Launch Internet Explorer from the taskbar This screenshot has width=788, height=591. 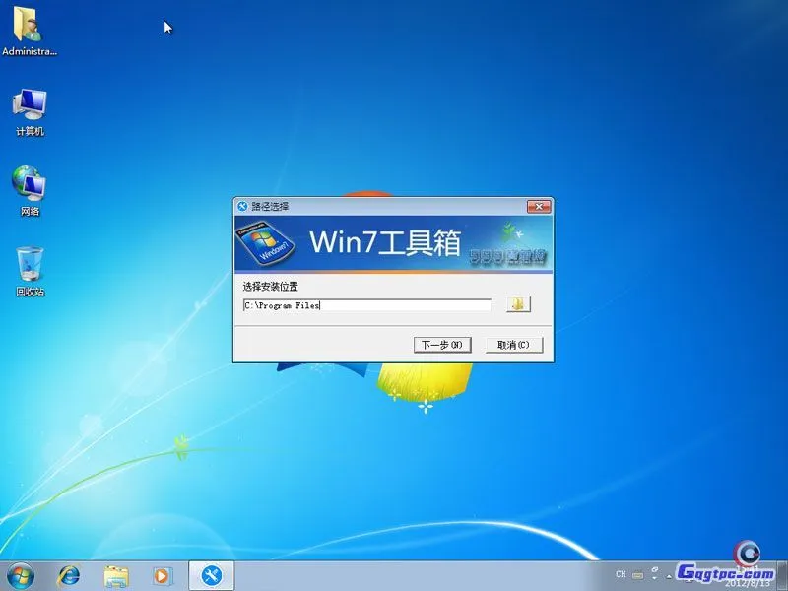69,574
